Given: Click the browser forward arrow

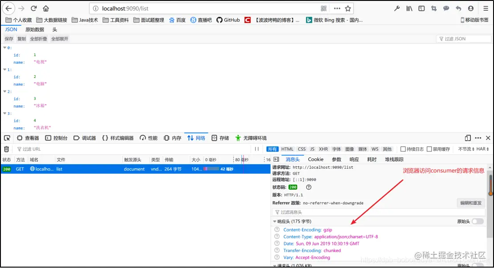Looking at the screenshot, I should (x=21, y=8).
